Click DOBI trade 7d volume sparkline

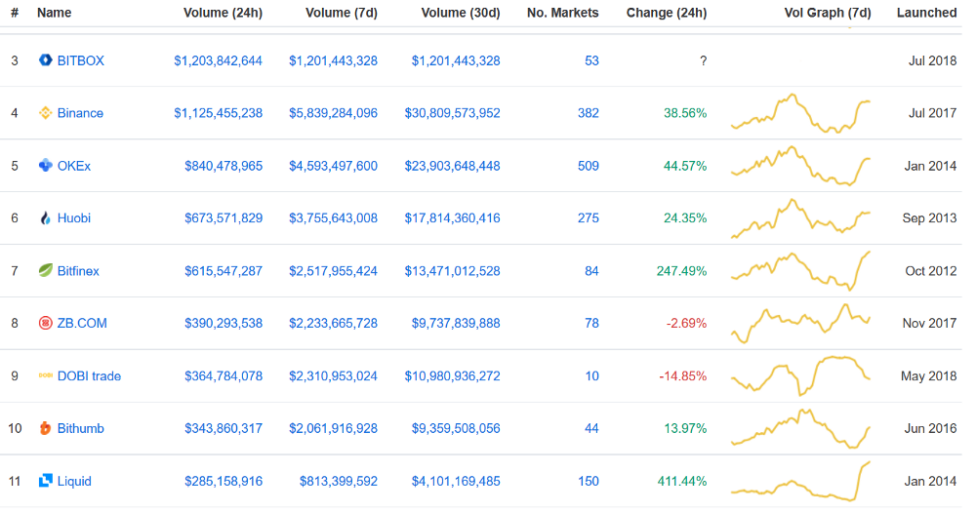tap(800, 376)
